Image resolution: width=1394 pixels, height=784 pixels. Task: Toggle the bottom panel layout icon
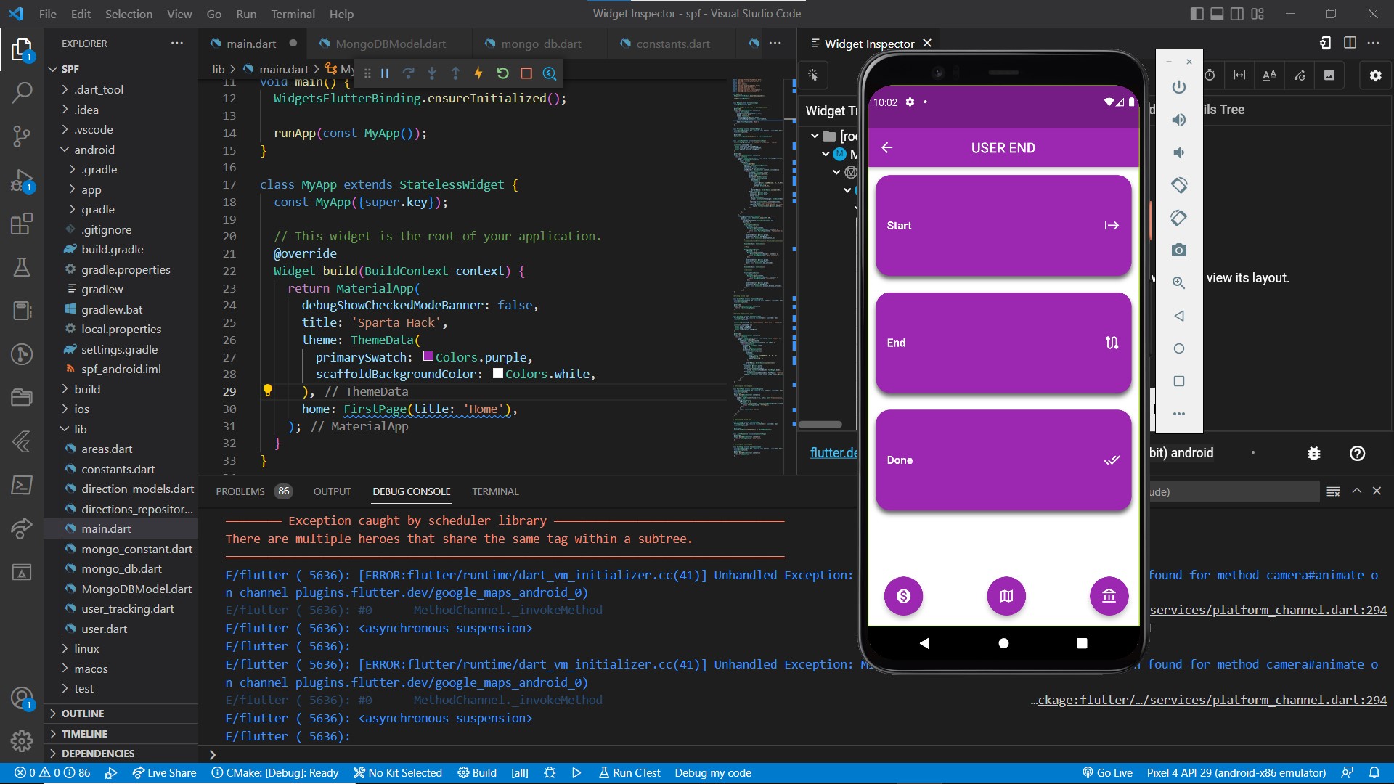coord(1217,14)
